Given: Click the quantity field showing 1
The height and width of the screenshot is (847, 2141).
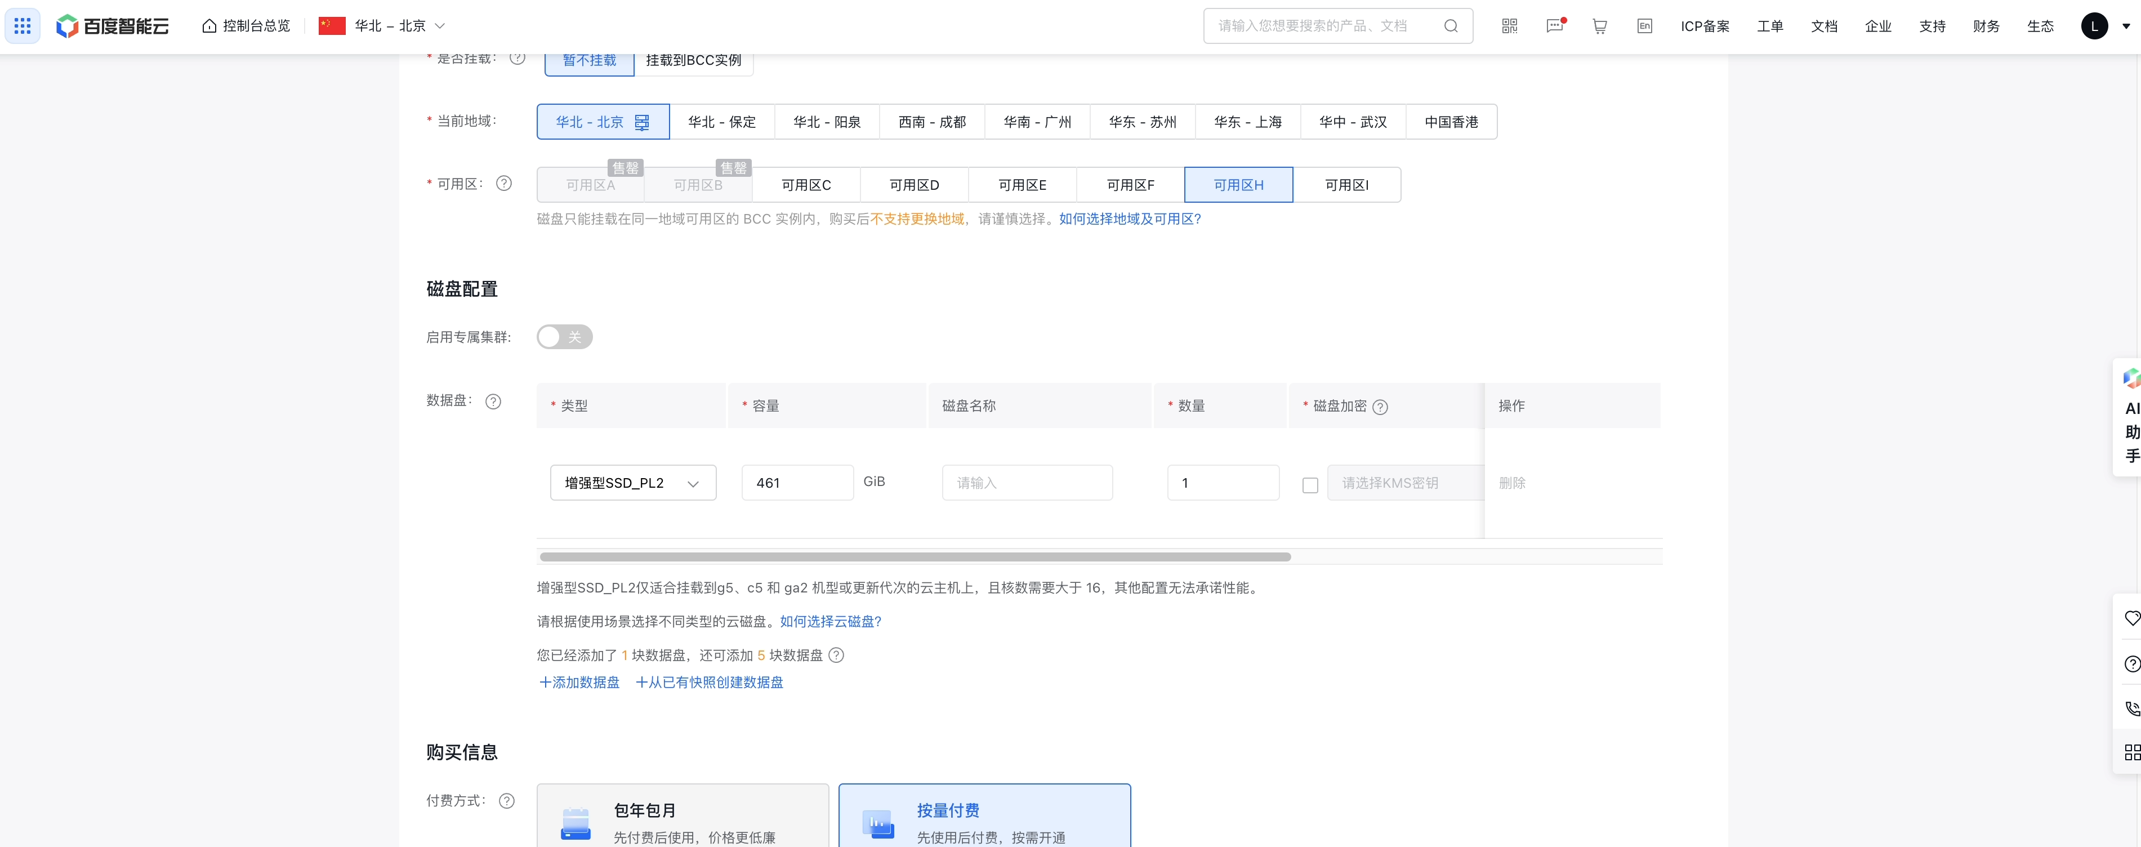Looking at the screenshot, I should (x=1223, y=483).
